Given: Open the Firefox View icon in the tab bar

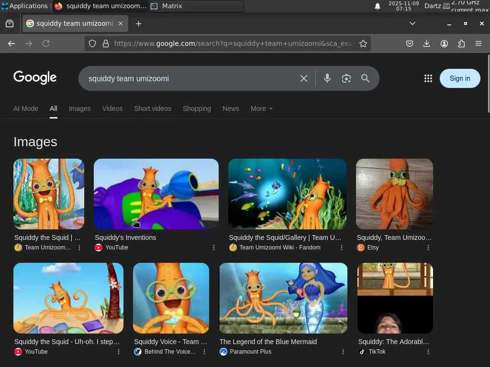Looking at the screenshot, I should tap(10, 24).
